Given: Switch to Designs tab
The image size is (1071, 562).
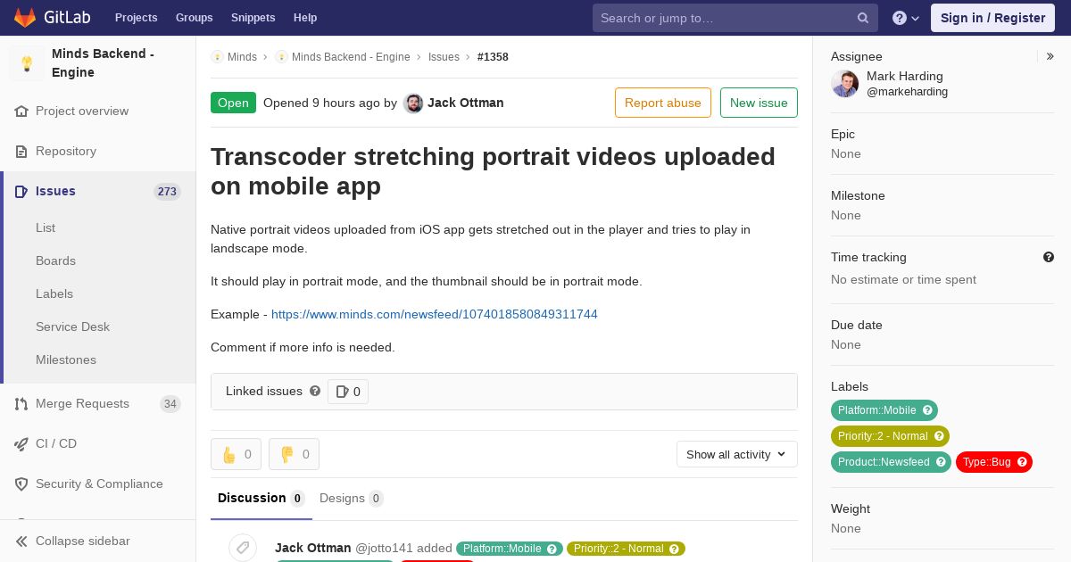Looking at the screenshot, I should [x=352, y=499].
